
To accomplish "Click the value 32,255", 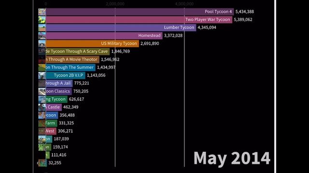I will point(55,163).
